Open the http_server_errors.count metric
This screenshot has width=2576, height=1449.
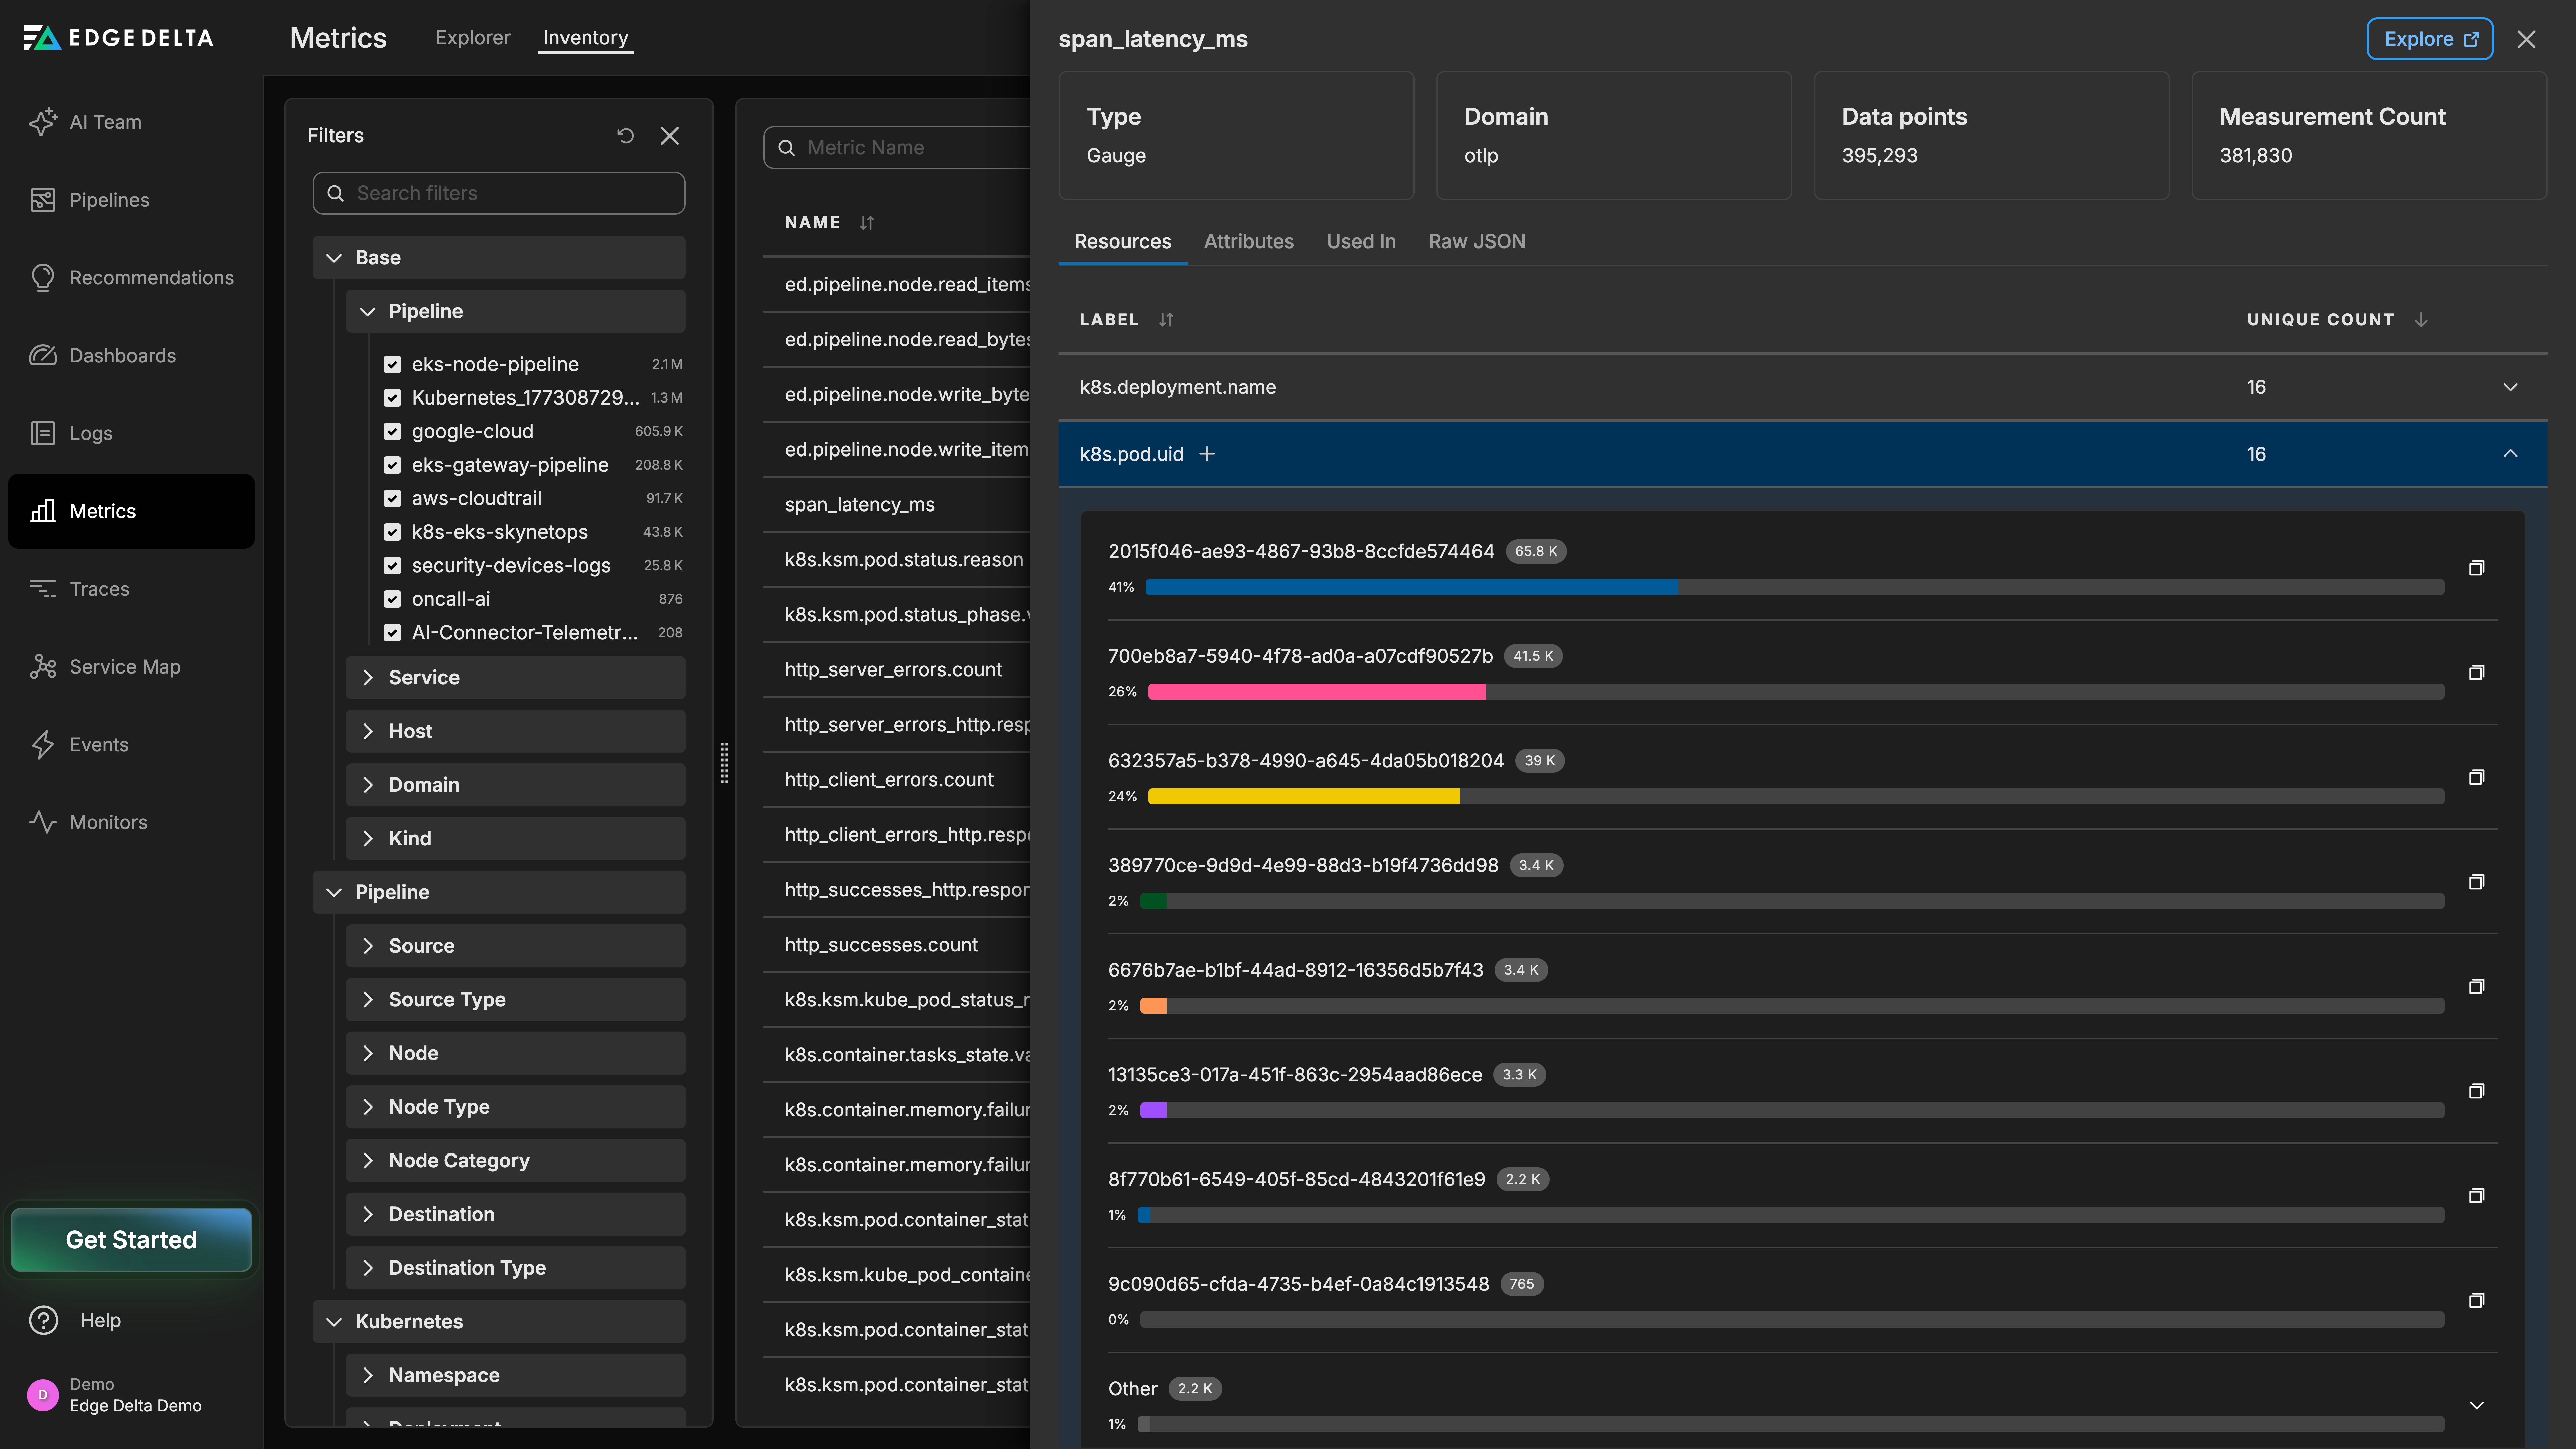point(897,670)
